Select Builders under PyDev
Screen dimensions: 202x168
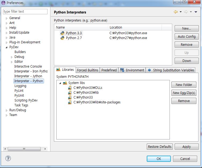tap(20, 52)
